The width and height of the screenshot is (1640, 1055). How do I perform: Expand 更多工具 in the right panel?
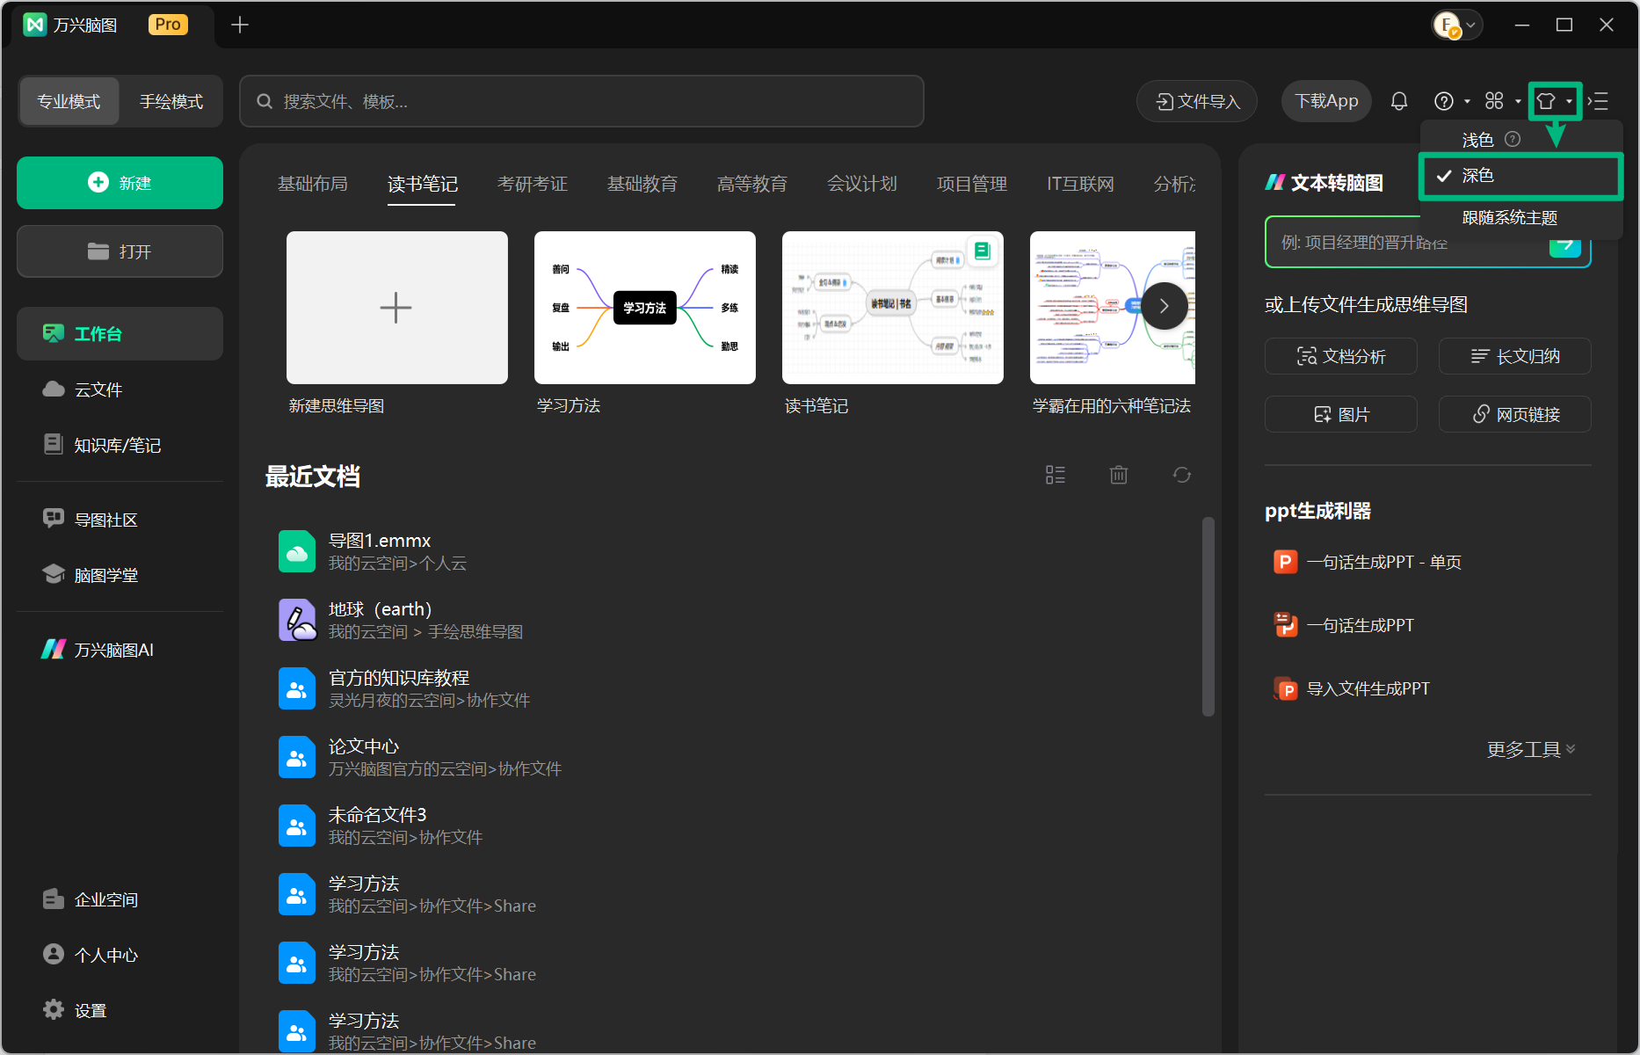[x=1531, y=749]
